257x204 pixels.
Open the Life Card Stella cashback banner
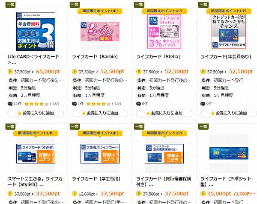(164, 32)
